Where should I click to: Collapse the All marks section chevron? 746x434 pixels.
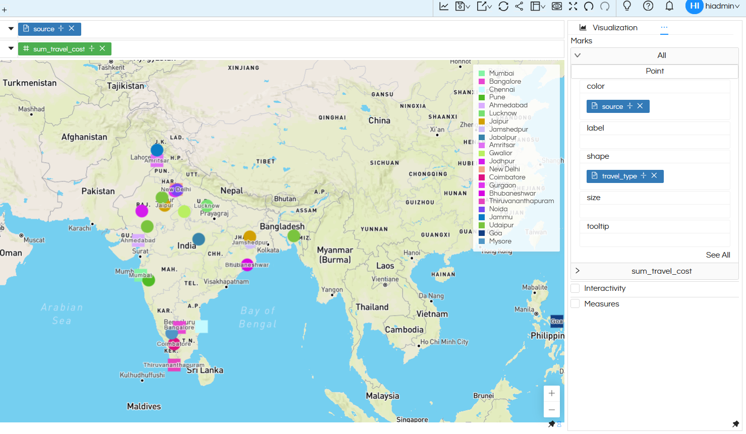(x=578, y=55)
